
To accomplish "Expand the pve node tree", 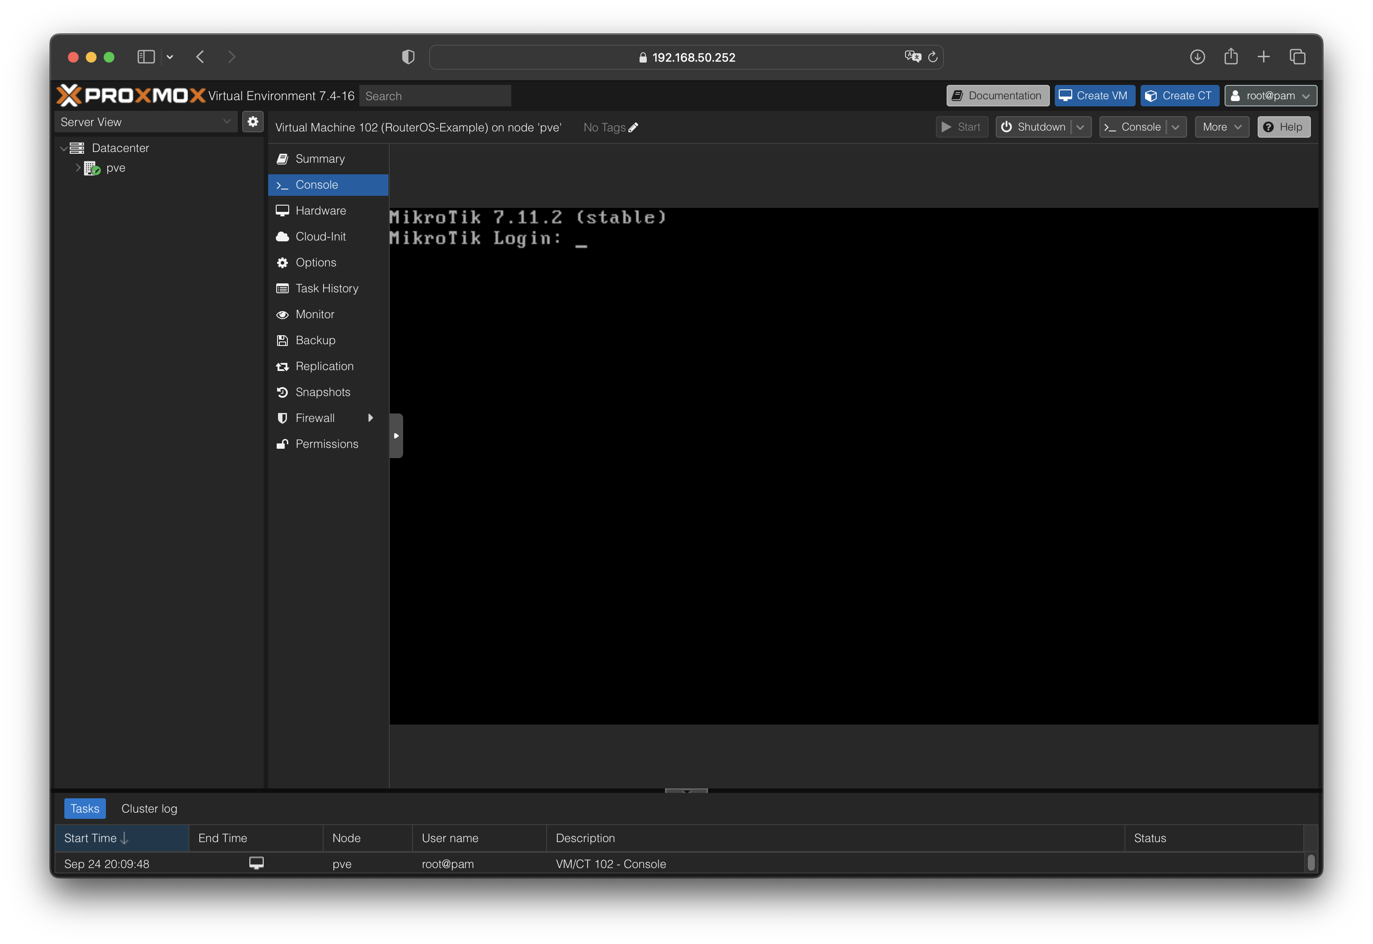I will point(77,168).
